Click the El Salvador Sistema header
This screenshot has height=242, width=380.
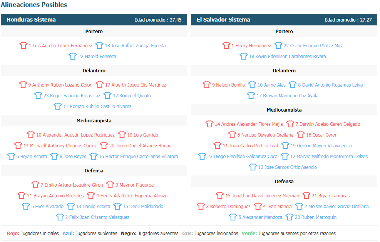[x=223, y=20]
